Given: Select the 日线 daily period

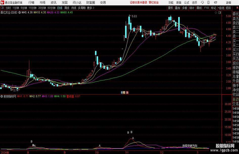Looking at the screenshot, I should tap(60, 8).
